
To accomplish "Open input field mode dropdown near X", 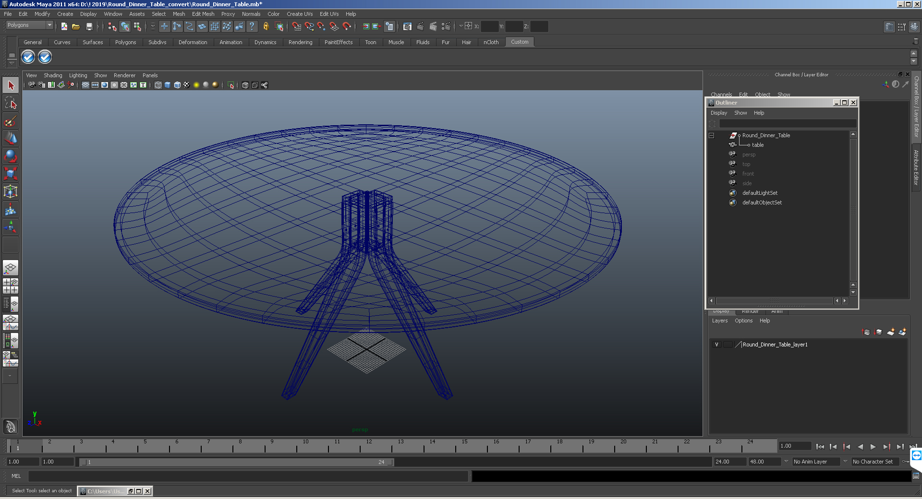I will point(461,26).
